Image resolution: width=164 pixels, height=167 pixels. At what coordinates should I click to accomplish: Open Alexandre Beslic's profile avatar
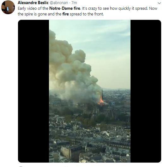coord(8,7)
